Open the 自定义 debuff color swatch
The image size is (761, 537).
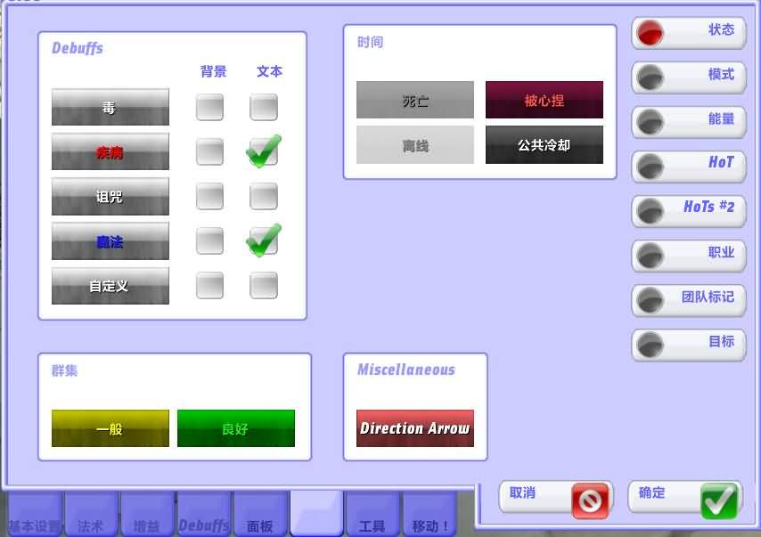tap(110, 286)
